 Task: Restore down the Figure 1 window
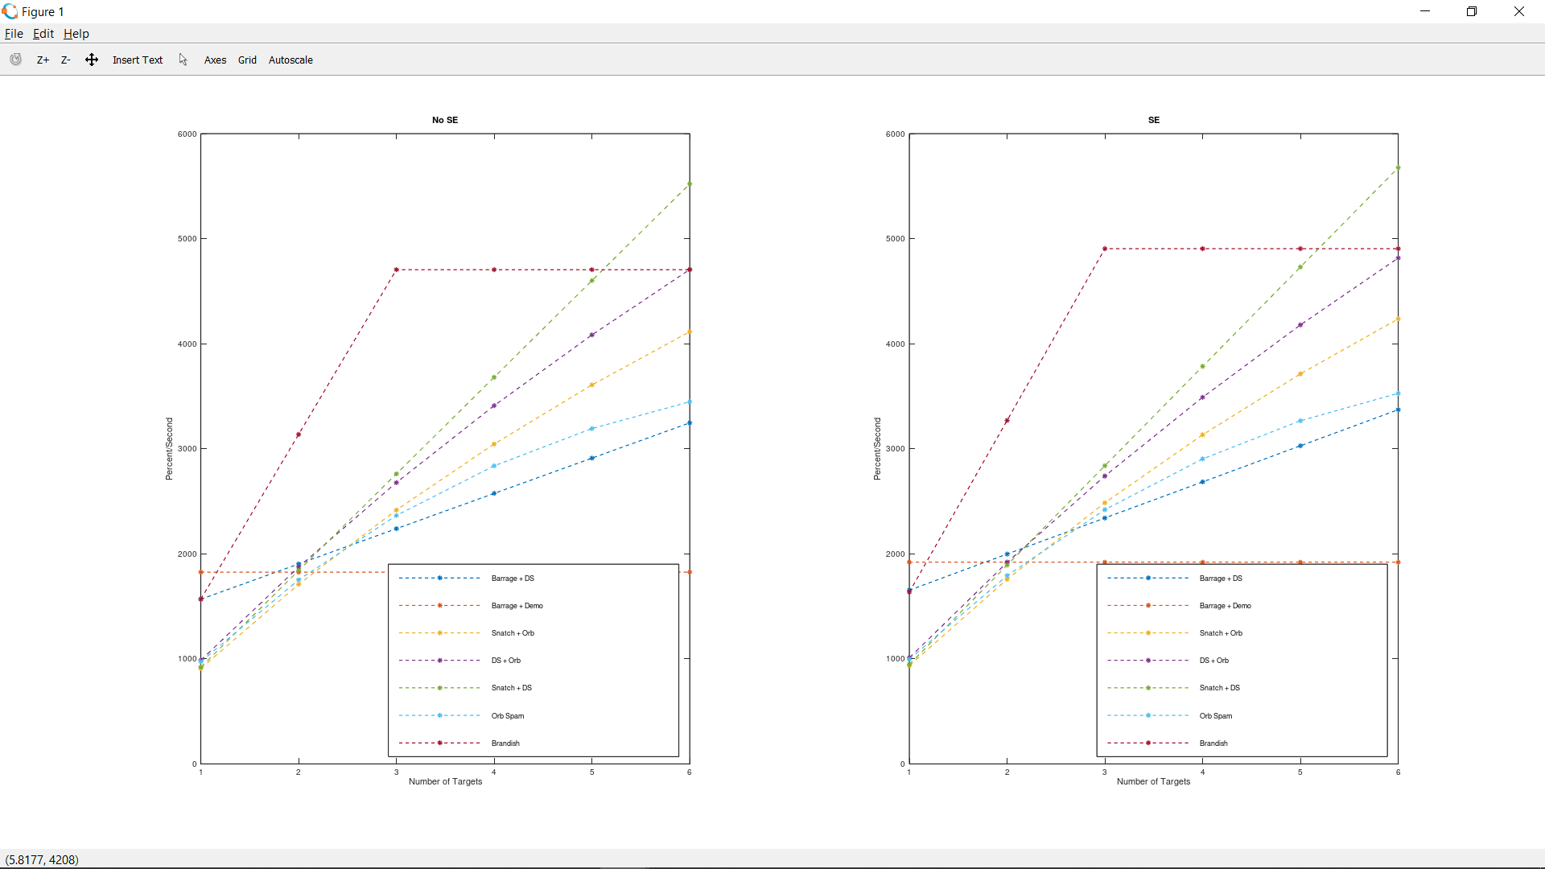[1472, 11]
